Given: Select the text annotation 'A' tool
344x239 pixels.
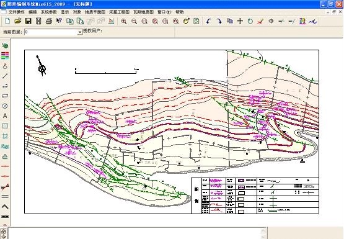Looking at the screenshot, I should 5,115.
